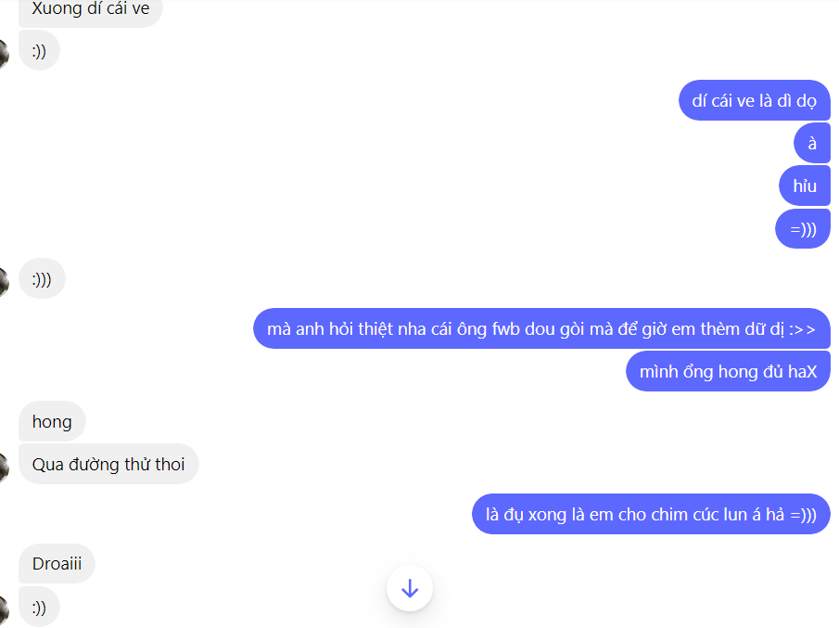Select the "Xuong dí cái ve" message bubble

tap(91, 11)
